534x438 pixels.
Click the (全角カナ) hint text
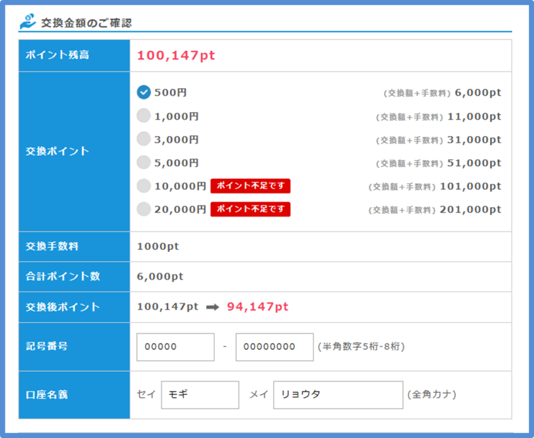(432, 394)
